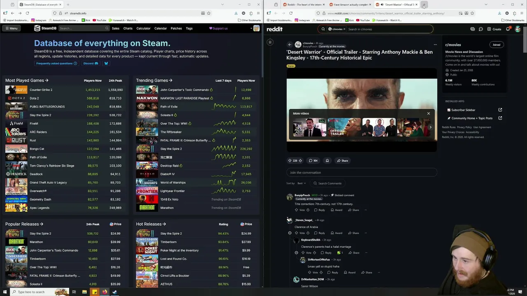The width and height of the screenshot is (527, 296).
Task: Click the Join the conversation box
Action: (x=361, y=173)
